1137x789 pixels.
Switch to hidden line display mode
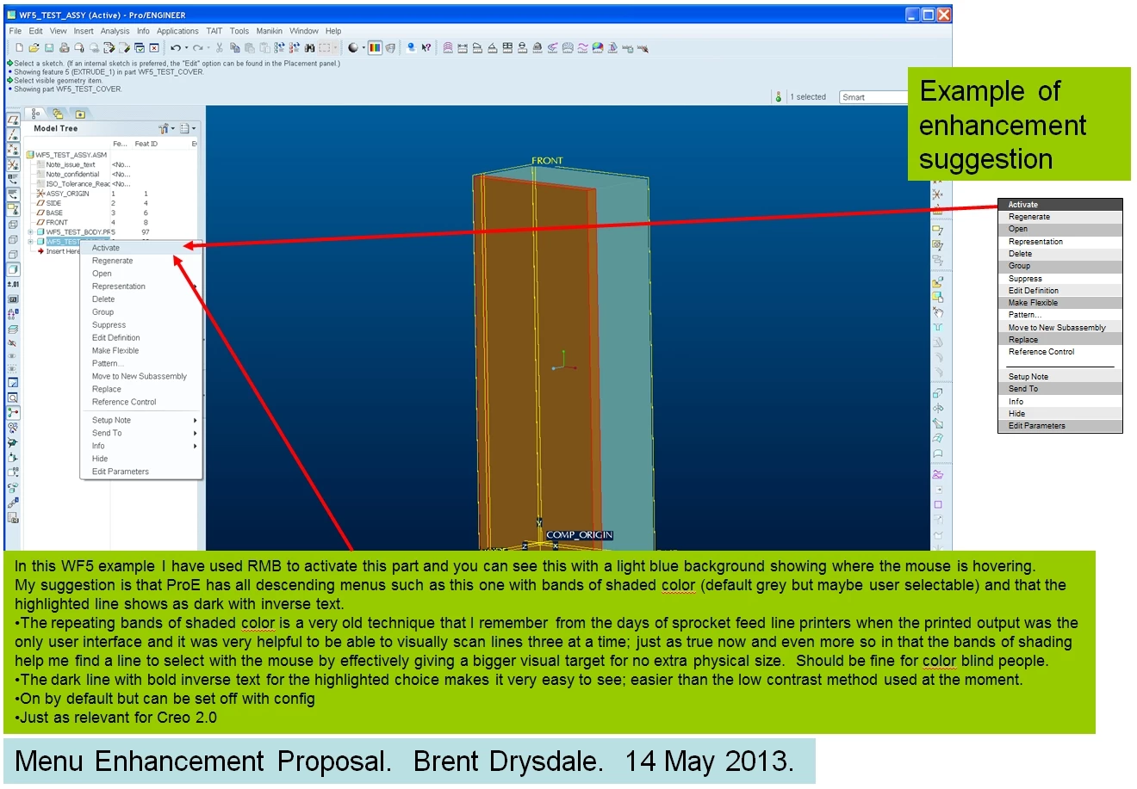coord(13,239)
